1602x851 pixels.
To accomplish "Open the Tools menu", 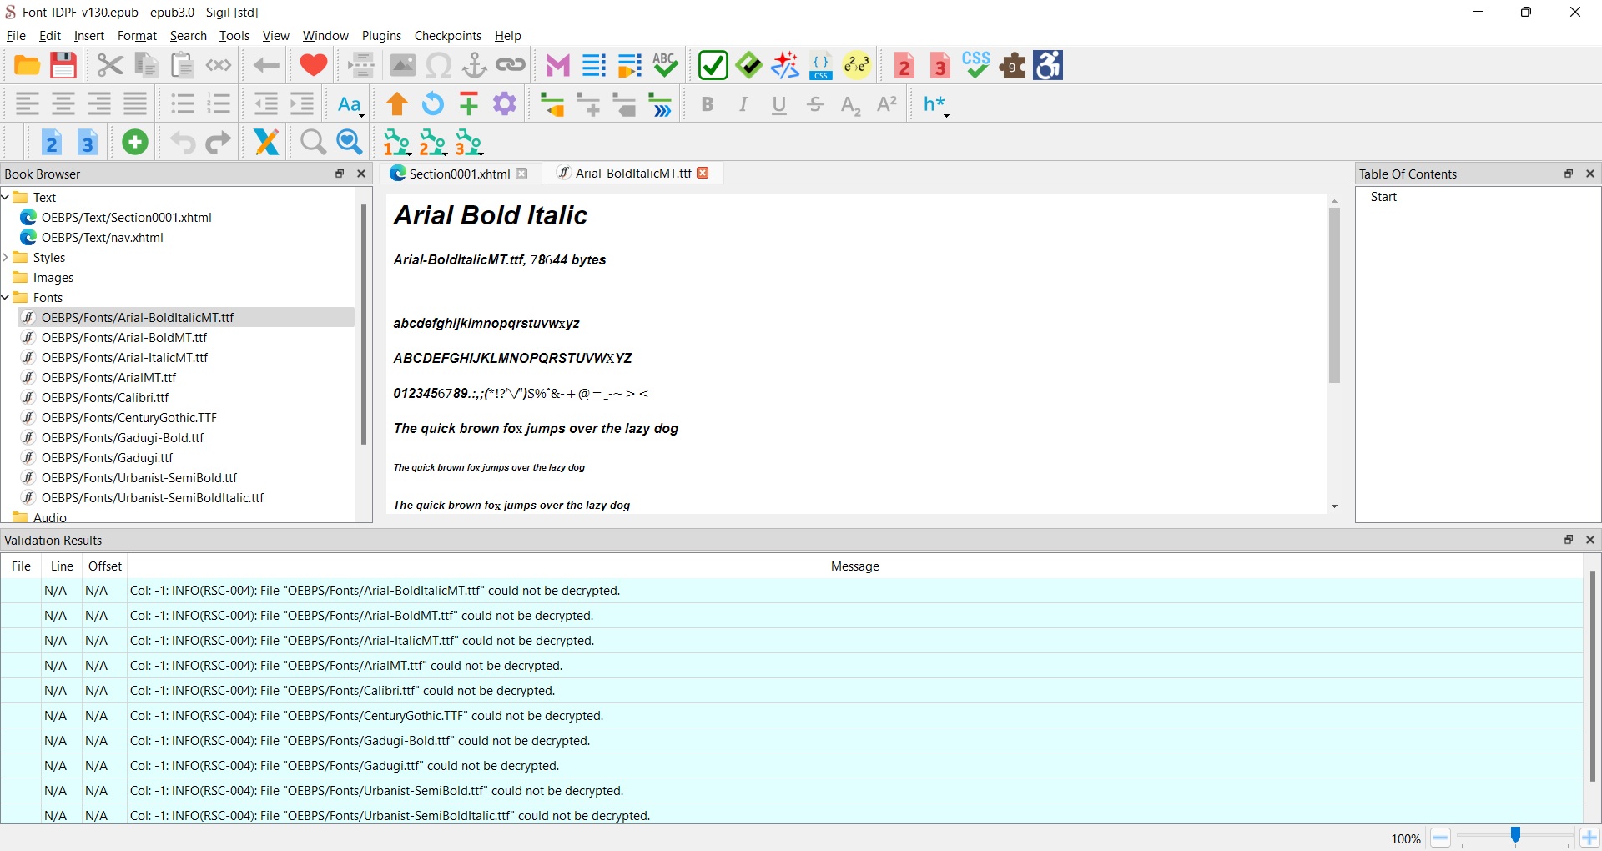I will pyautogui.click(x=234, y=36).
